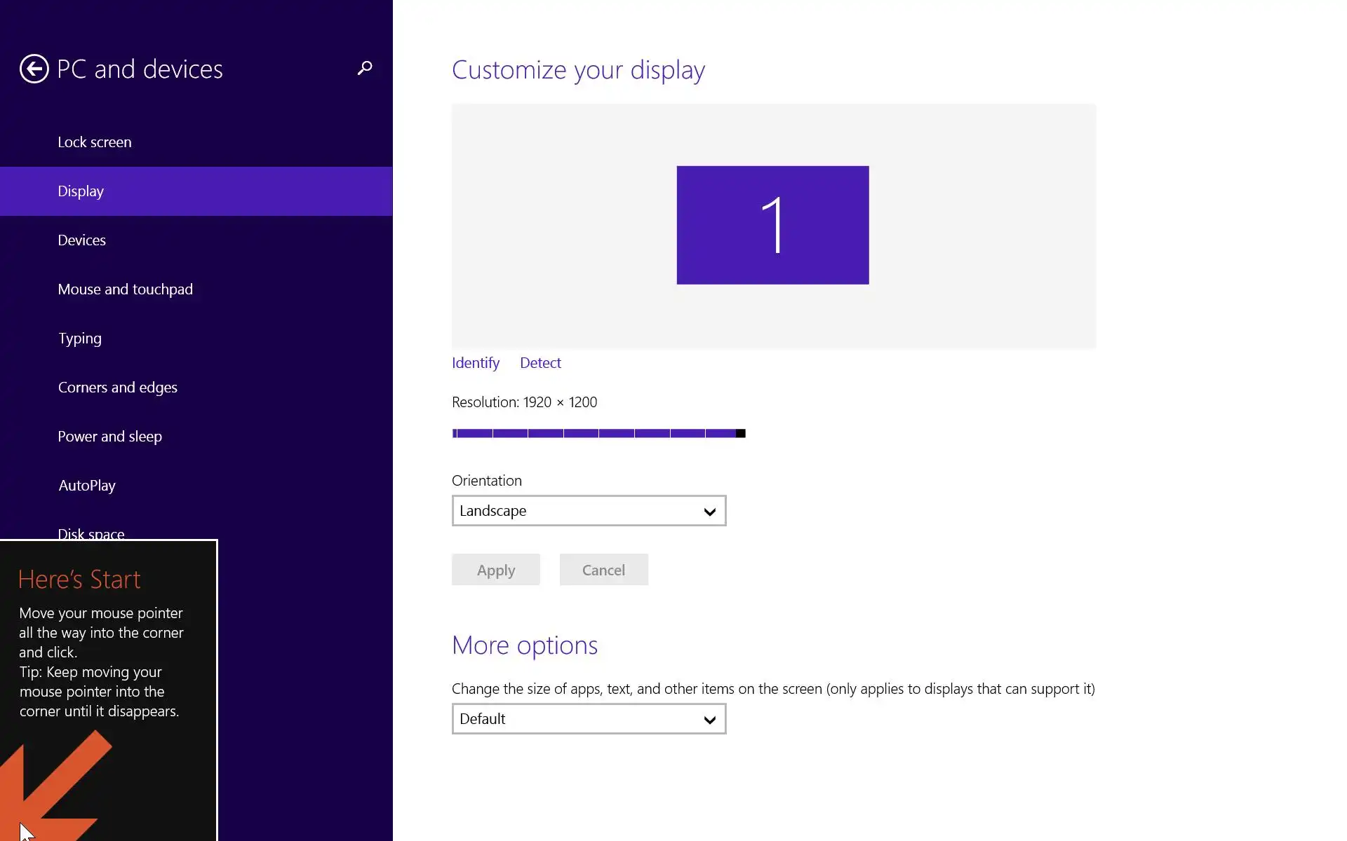Viewport: 1347px width, 841px height.
Task: Switch to Typing settings
Action: click(80, 339)
